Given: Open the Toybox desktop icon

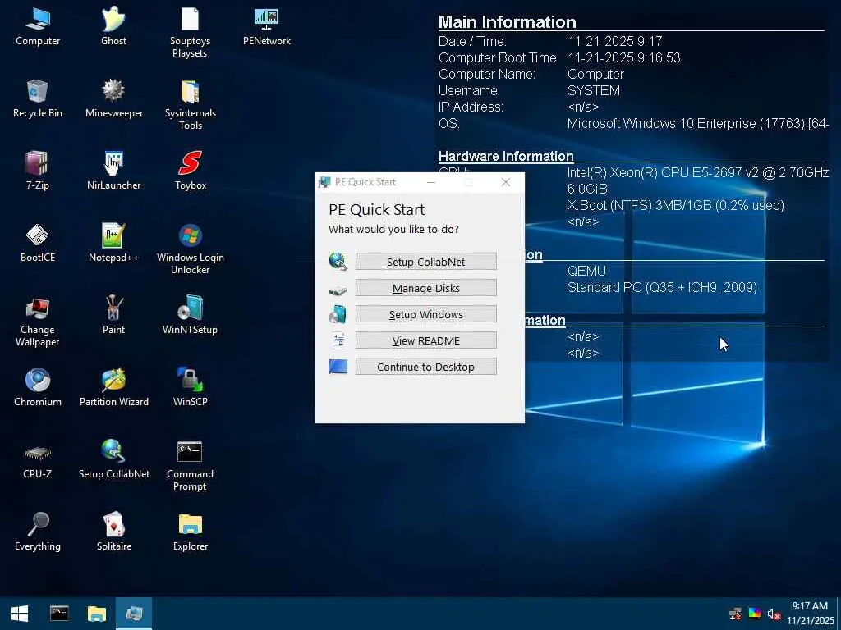Looking at the screenshot, I should [190, 171].
